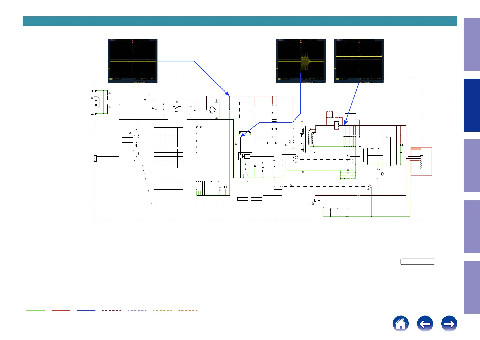Screen dimensions: 480x340
Task: Click the forward arrow navigation icon
Action: tap(449, 323)
